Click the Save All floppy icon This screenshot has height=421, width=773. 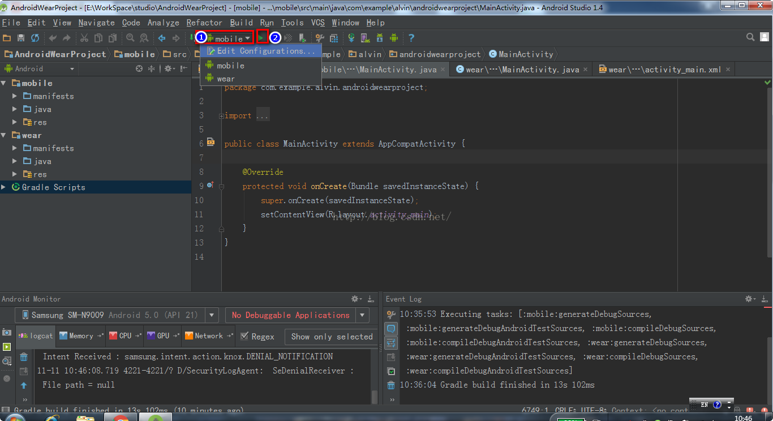point(21,38)
